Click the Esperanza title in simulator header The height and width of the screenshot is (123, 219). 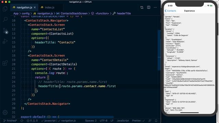click(x=189, y=11)
